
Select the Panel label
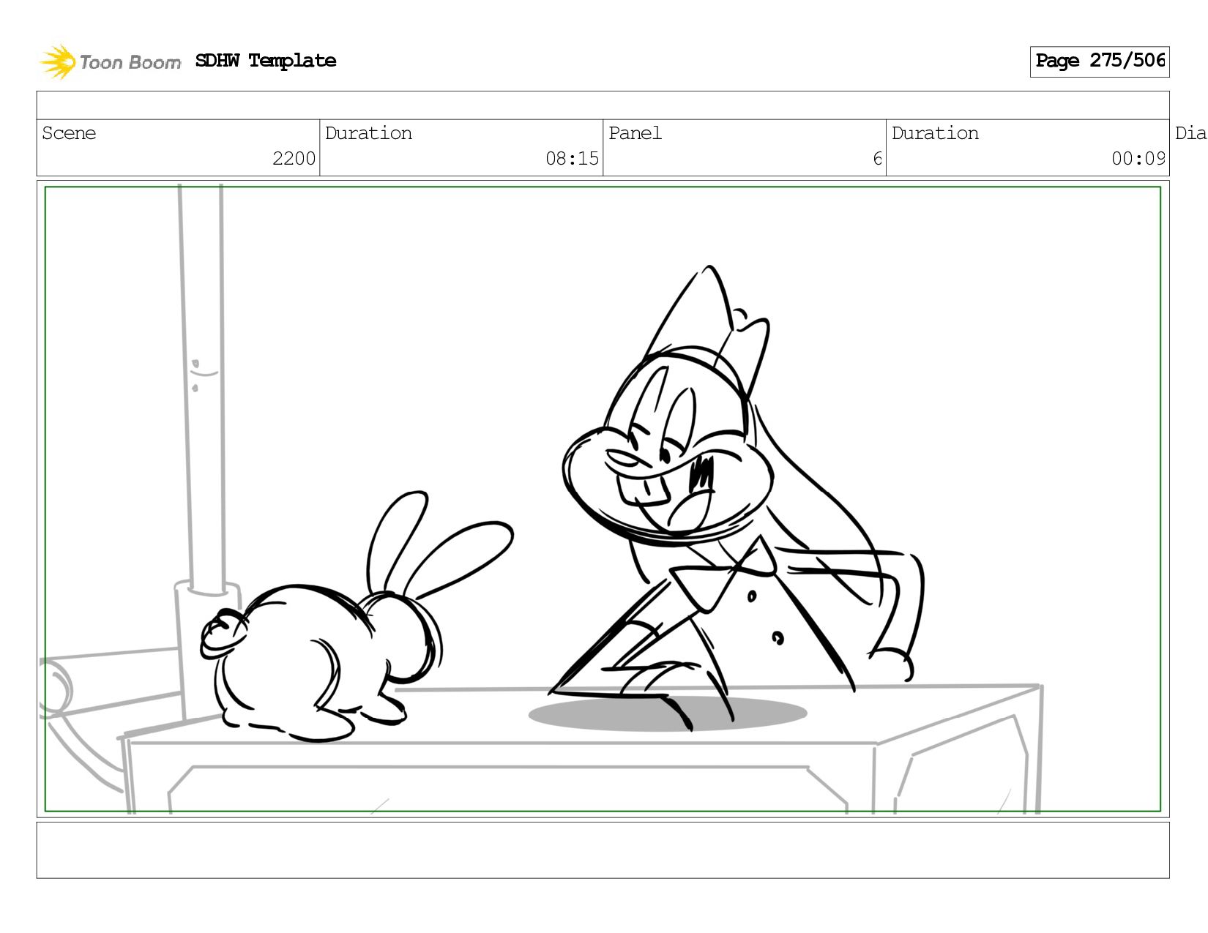pyautogui.click(x=635, y=133)
